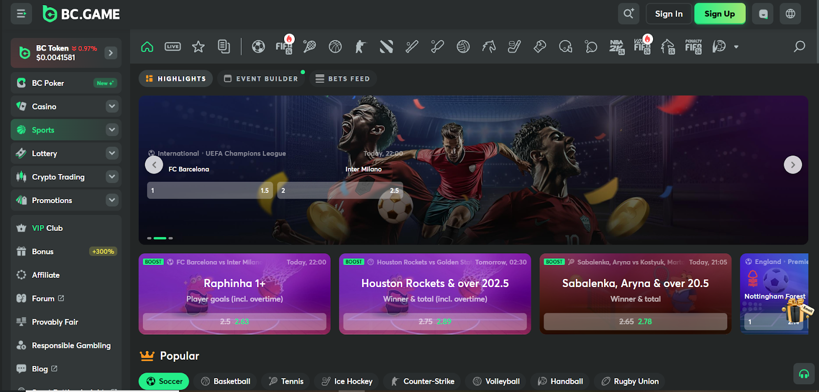Open Bonus +300% menu item
The height and width of the screenshot is (392, 819).
point(66,251)
